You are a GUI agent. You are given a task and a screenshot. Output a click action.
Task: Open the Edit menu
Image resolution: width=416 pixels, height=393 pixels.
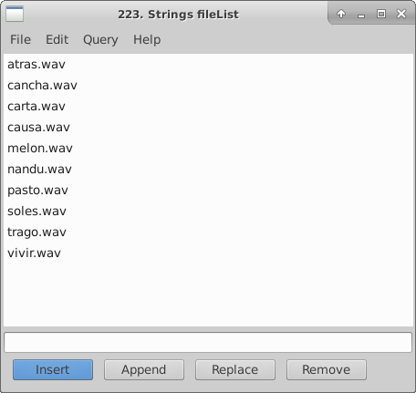click(57, 39)
